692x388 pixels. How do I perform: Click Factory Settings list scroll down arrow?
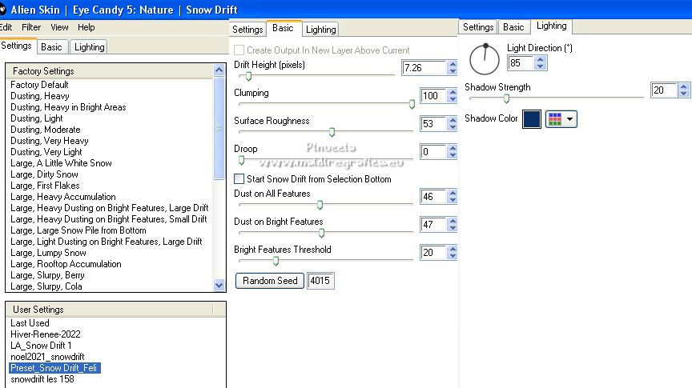[x=219, y=286]
